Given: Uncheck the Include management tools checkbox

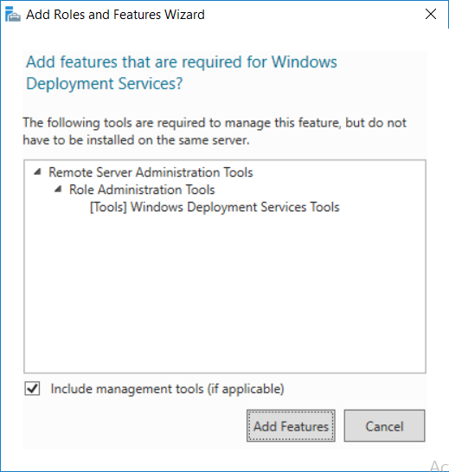Looking at the screenshot, I should point(32,388).
